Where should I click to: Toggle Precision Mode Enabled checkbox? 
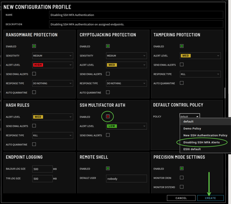point(182,168)
